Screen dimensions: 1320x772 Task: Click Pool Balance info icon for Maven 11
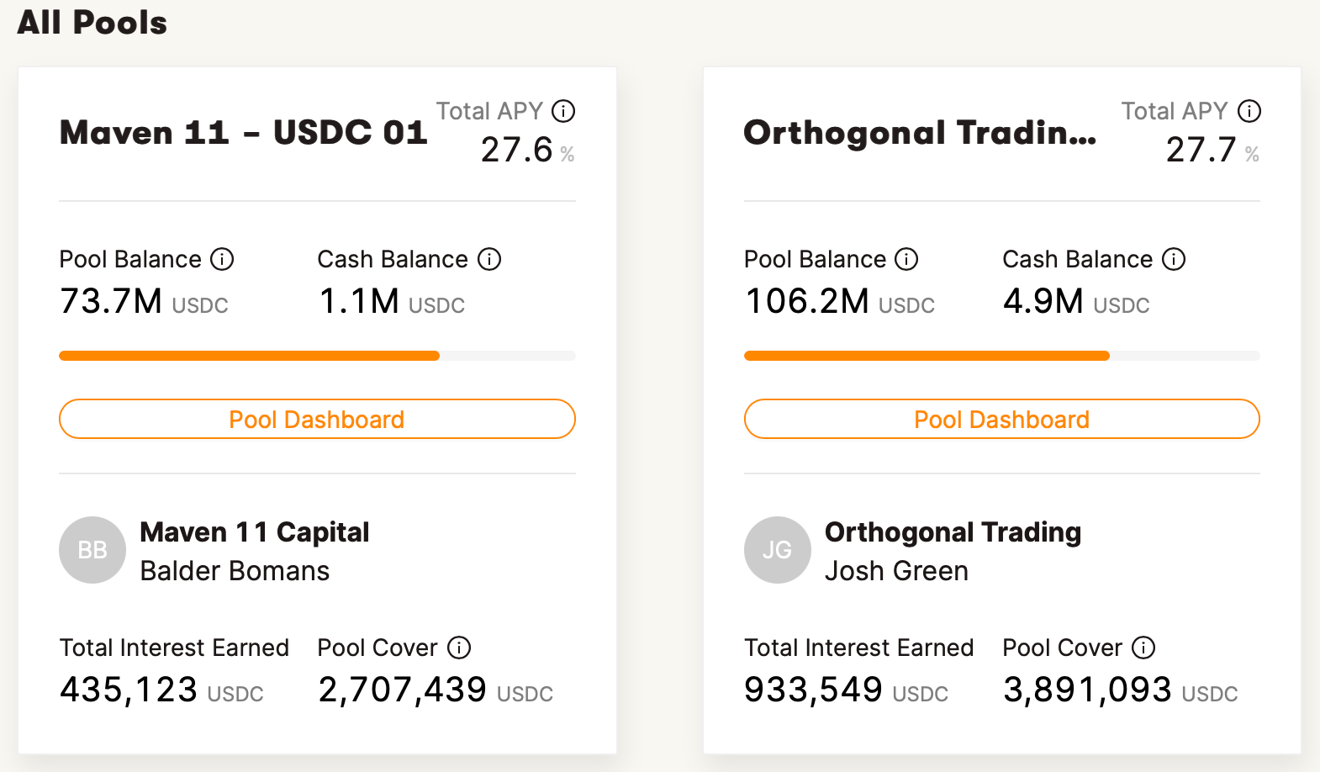222,259
